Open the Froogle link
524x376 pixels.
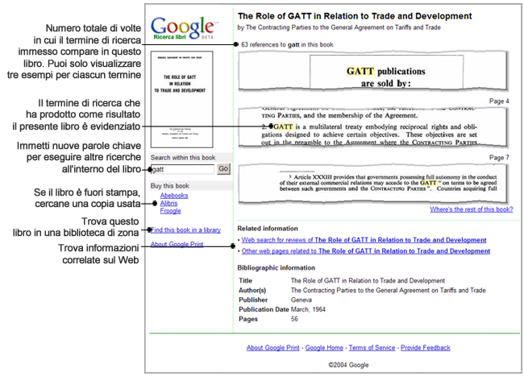[x=170, y=211]
